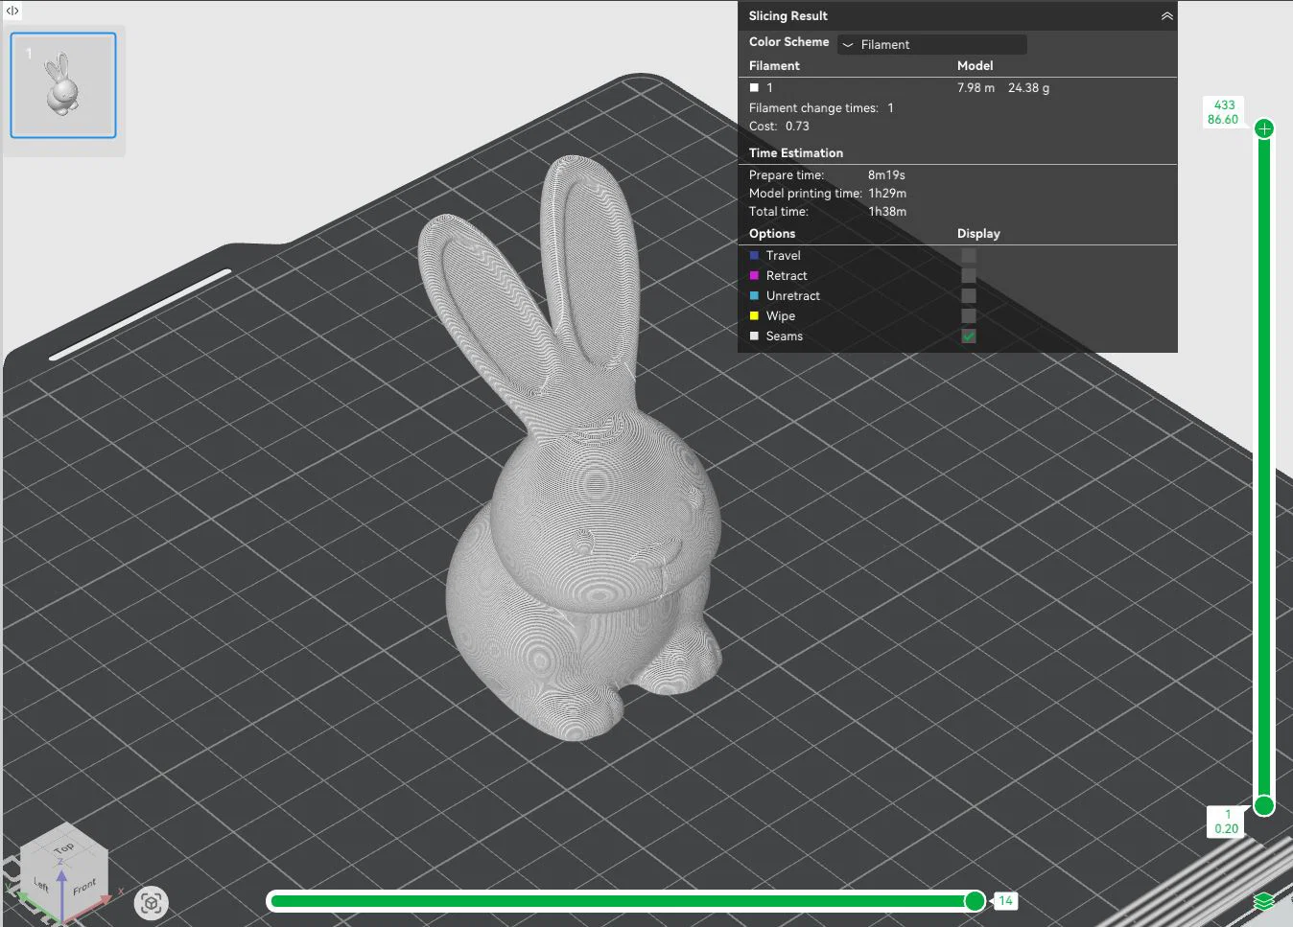1293x927 pixels.
Task: Click the magenta Retract color swatch
Action: (x=754, y=276)
